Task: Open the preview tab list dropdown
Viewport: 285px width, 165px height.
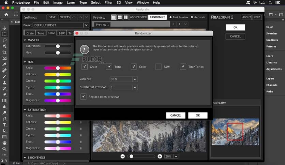Action: (x=185, y=24)
